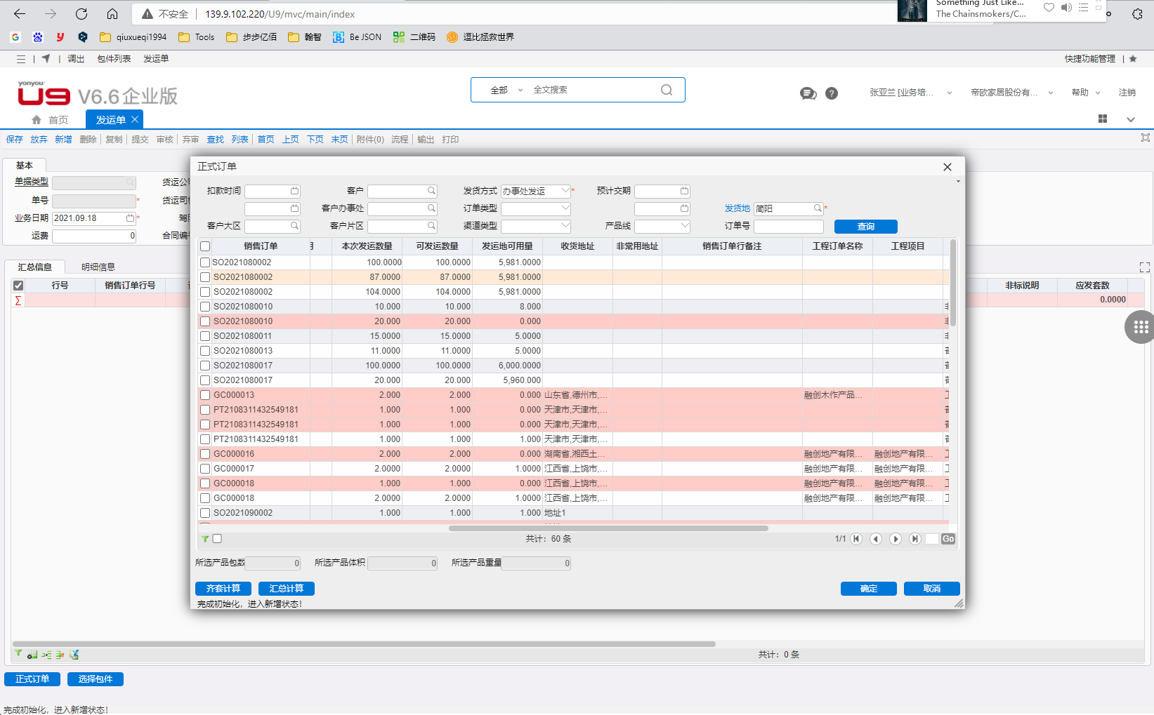Check the row for order GC000013
Viewport: 1154px width, 715px height.
point(205,395)
